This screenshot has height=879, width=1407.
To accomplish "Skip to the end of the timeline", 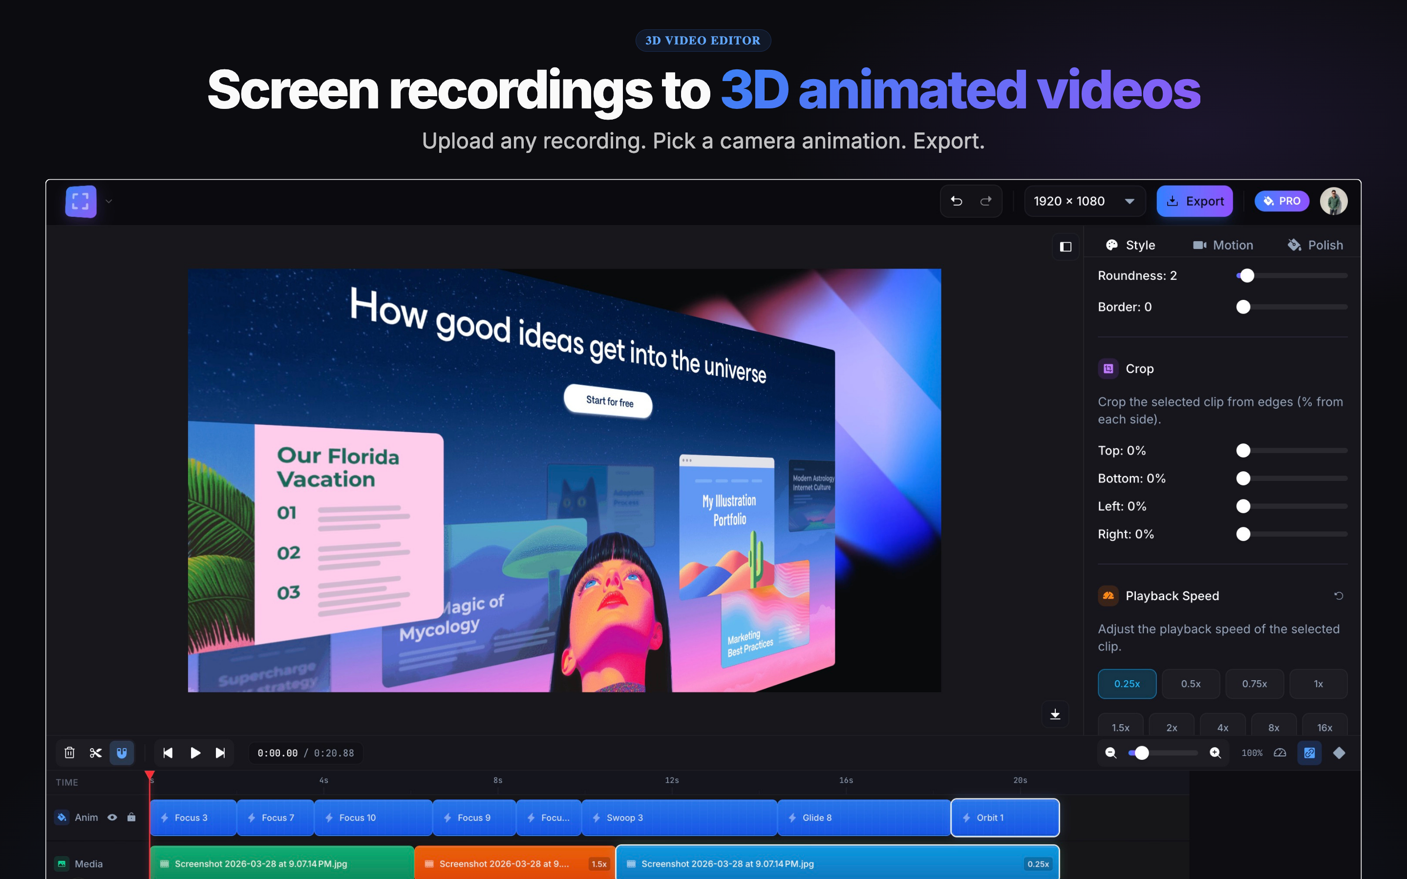I will pyautogui.click(x=220, y=753).
